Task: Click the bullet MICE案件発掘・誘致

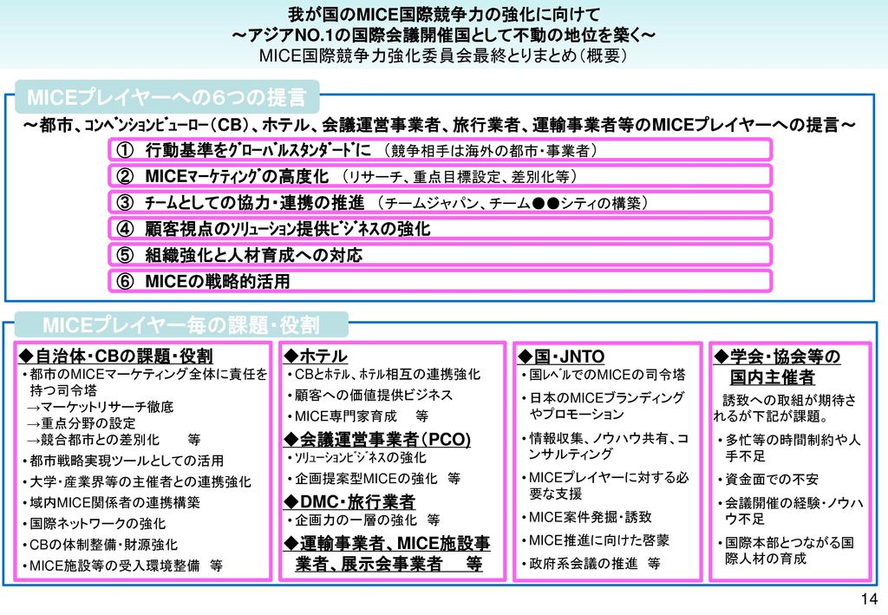Action: tap(587, 517)
